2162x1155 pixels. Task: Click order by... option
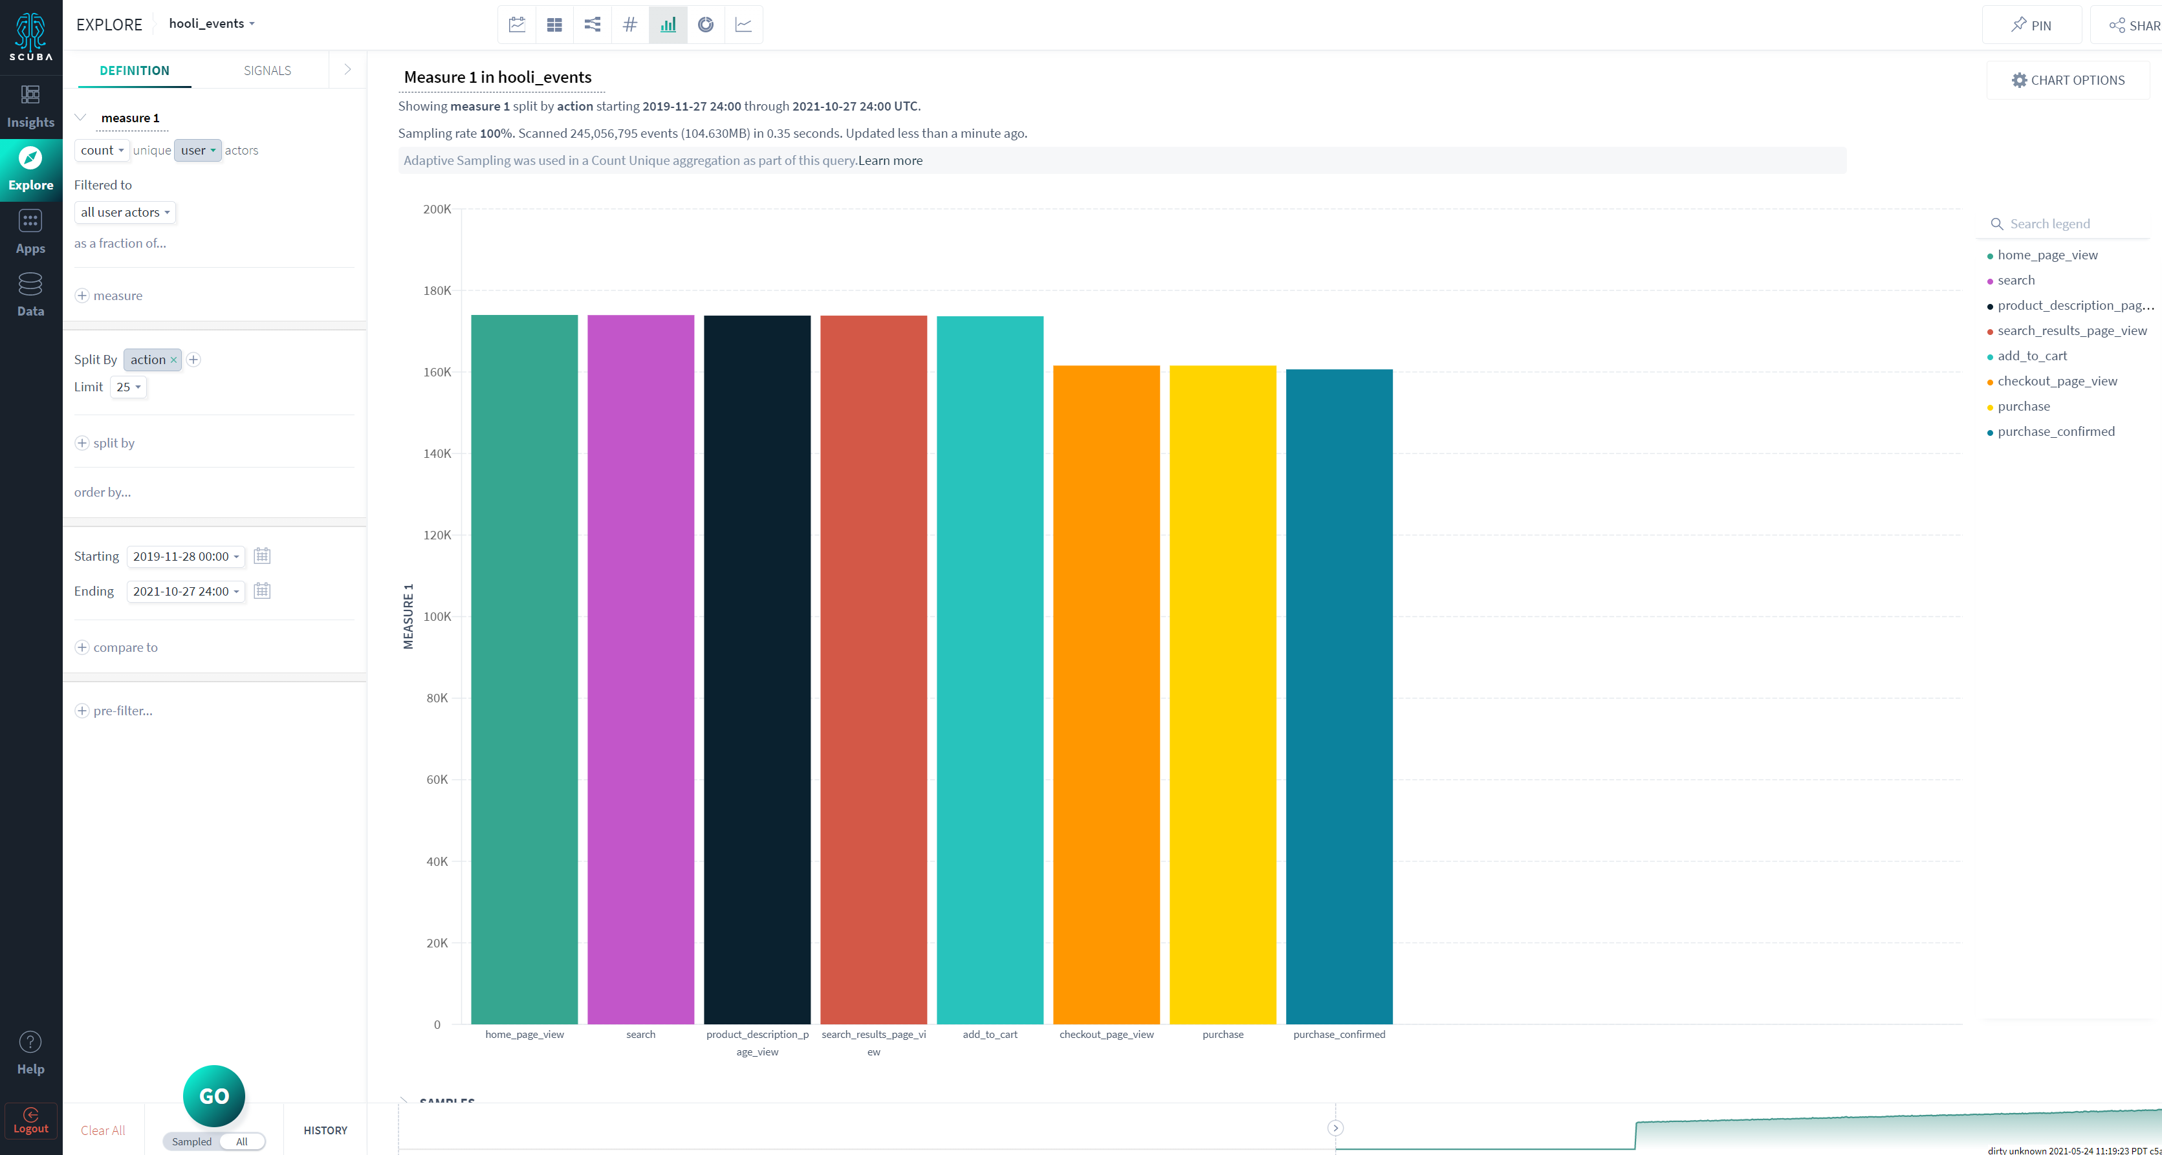(102, 492)
